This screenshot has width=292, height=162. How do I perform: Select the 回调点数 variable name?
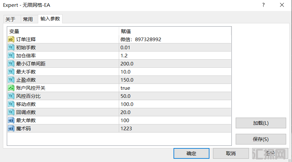pyautogui.click(x=26, y=112)
